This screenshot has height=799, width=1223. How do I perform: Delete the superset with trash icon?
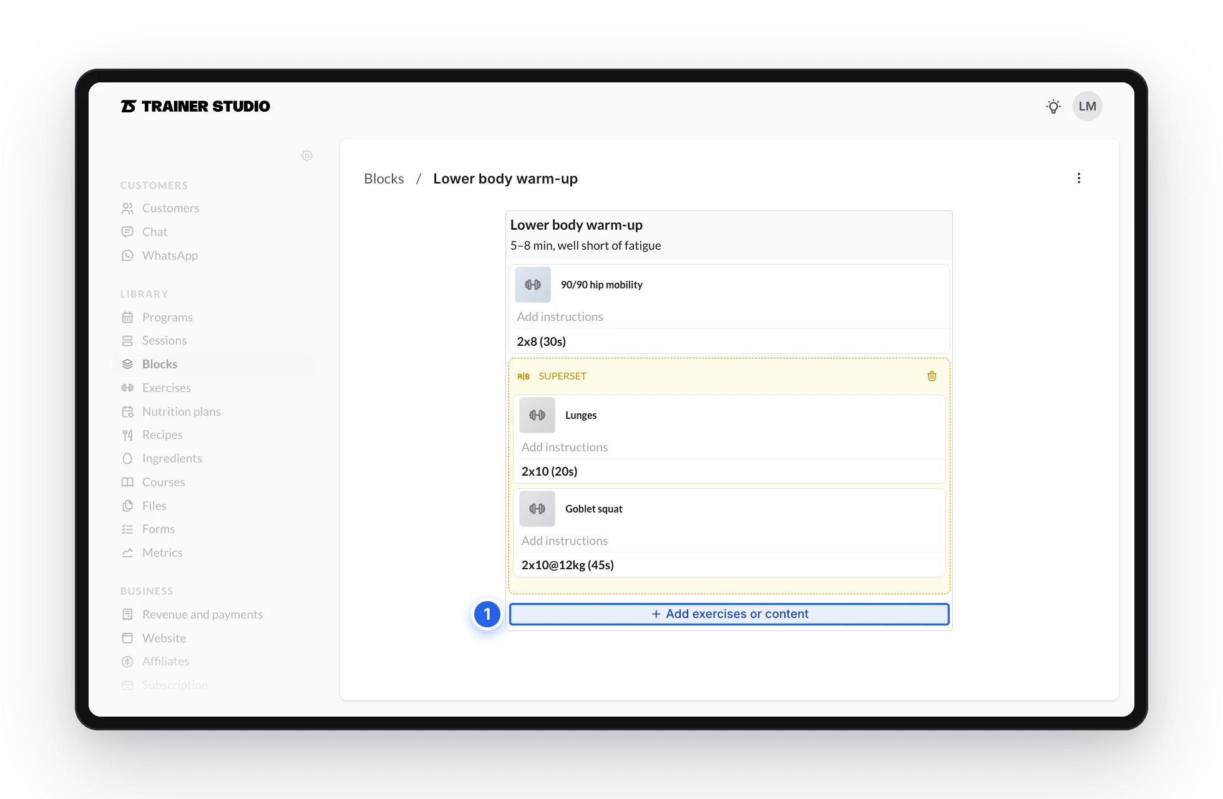coord(932,376)
